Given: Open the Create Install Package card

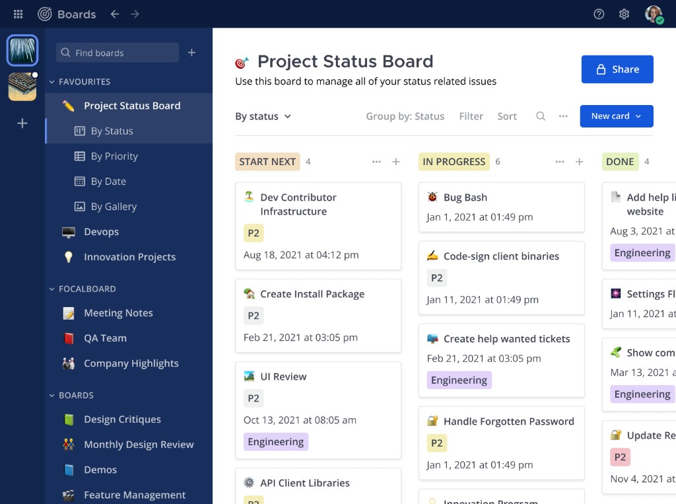Looking at the screenshot, I should pos(318,316).
